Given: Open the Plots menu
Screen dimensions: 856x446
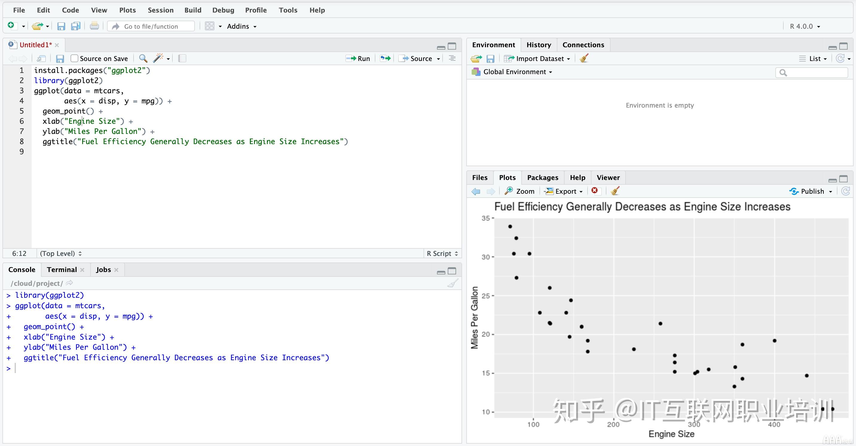Looking at the screenshot, I should tap(128, 10).
